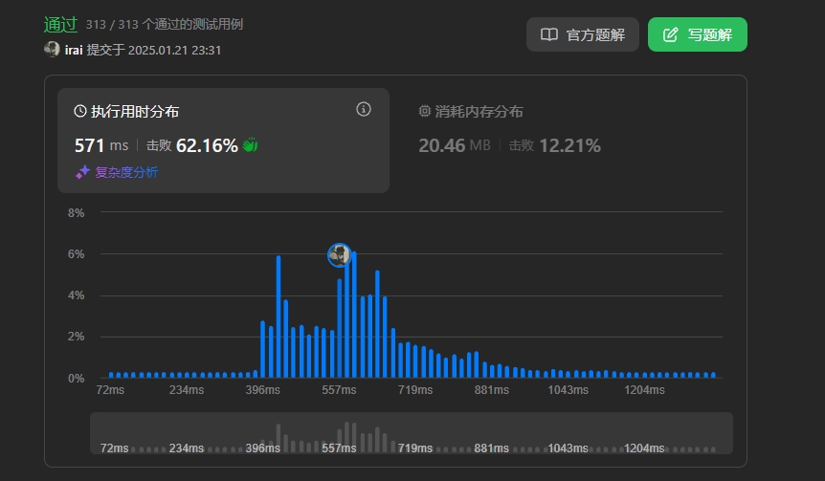Click irai's small avatar beside the username
The height and width of the screenshot is (481, 825).
coord(52,50)
